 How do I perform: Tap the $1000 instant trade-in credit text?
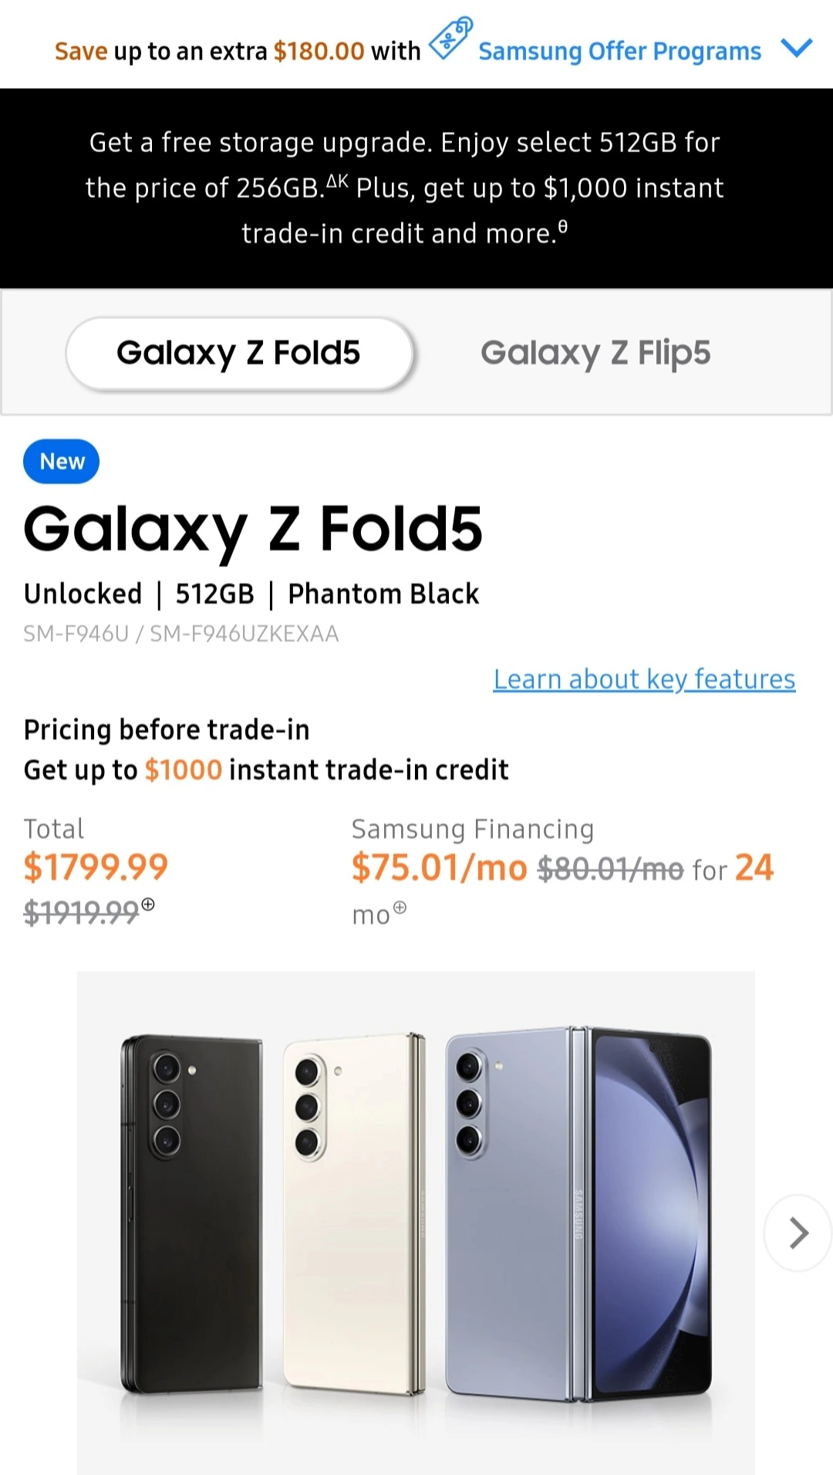184,770
